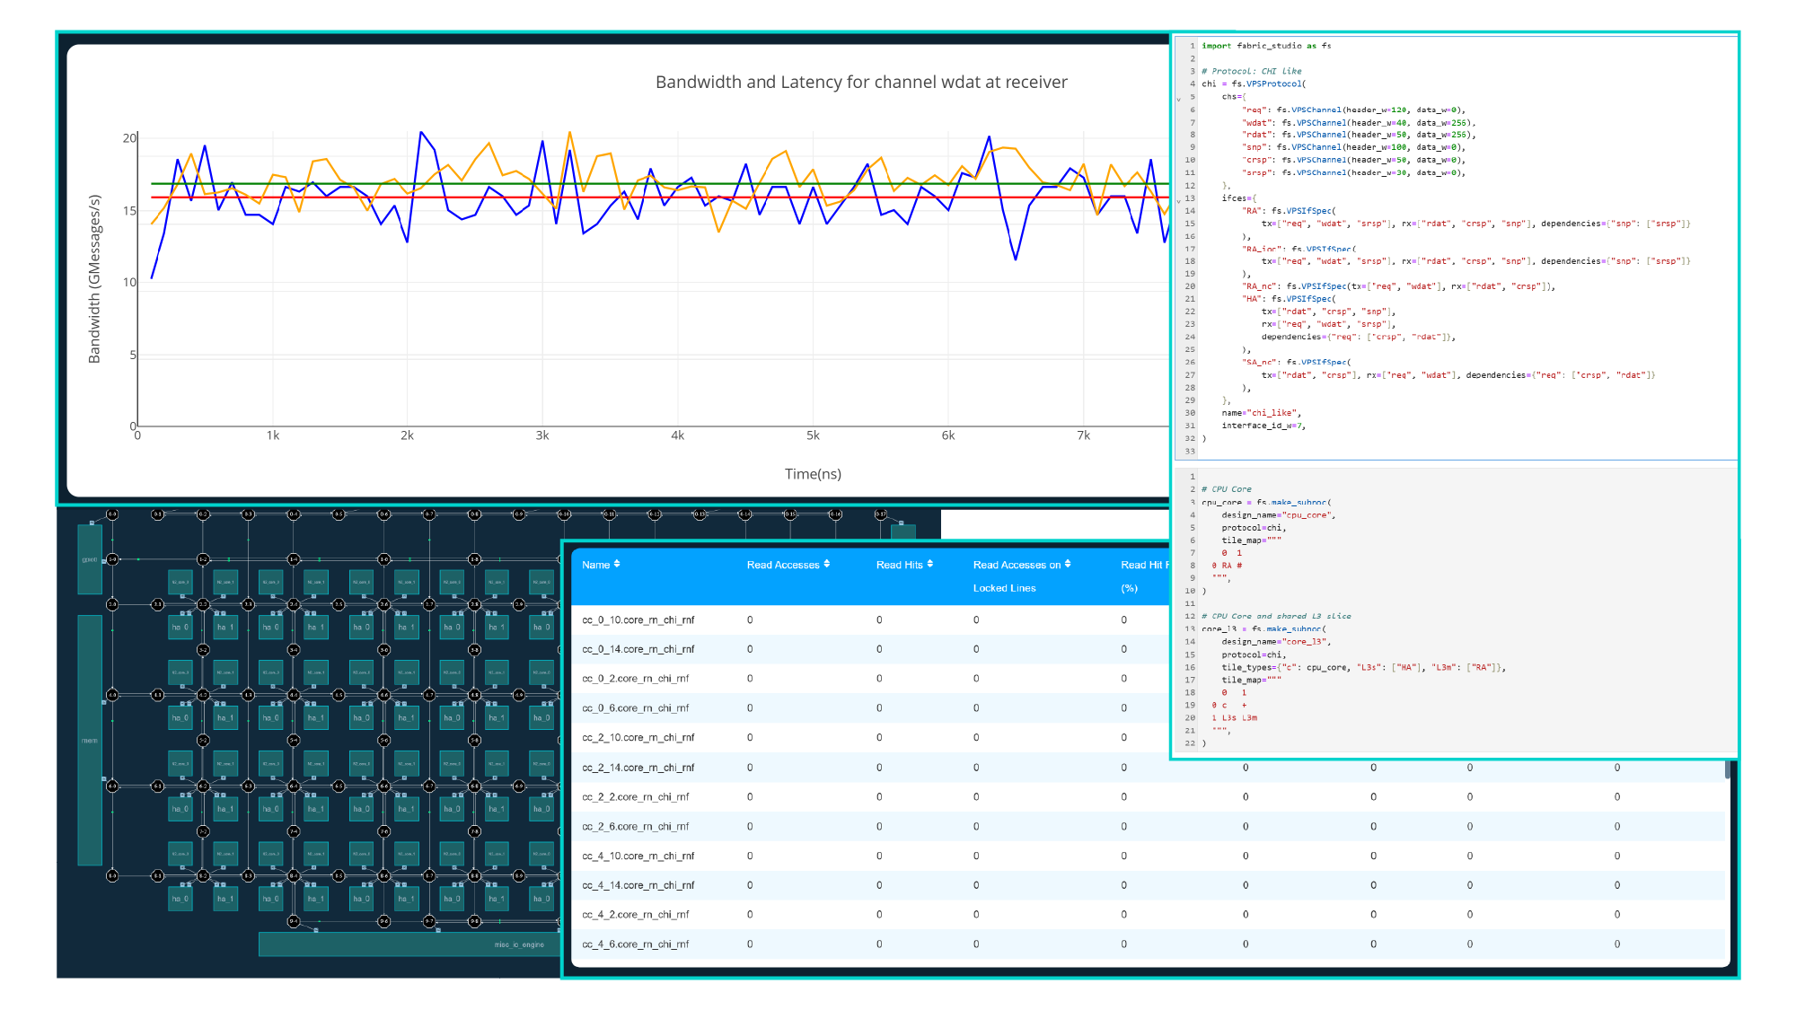Click the 3k tick on Time axis
This screenshot has height=1010, width=1796.
tap(542, 435)
